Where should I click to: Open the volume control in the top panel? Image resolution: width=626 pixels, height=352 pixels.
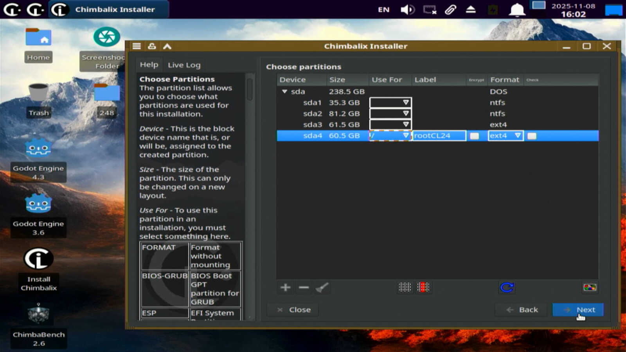pyautogui.click(x=408, y=9)
